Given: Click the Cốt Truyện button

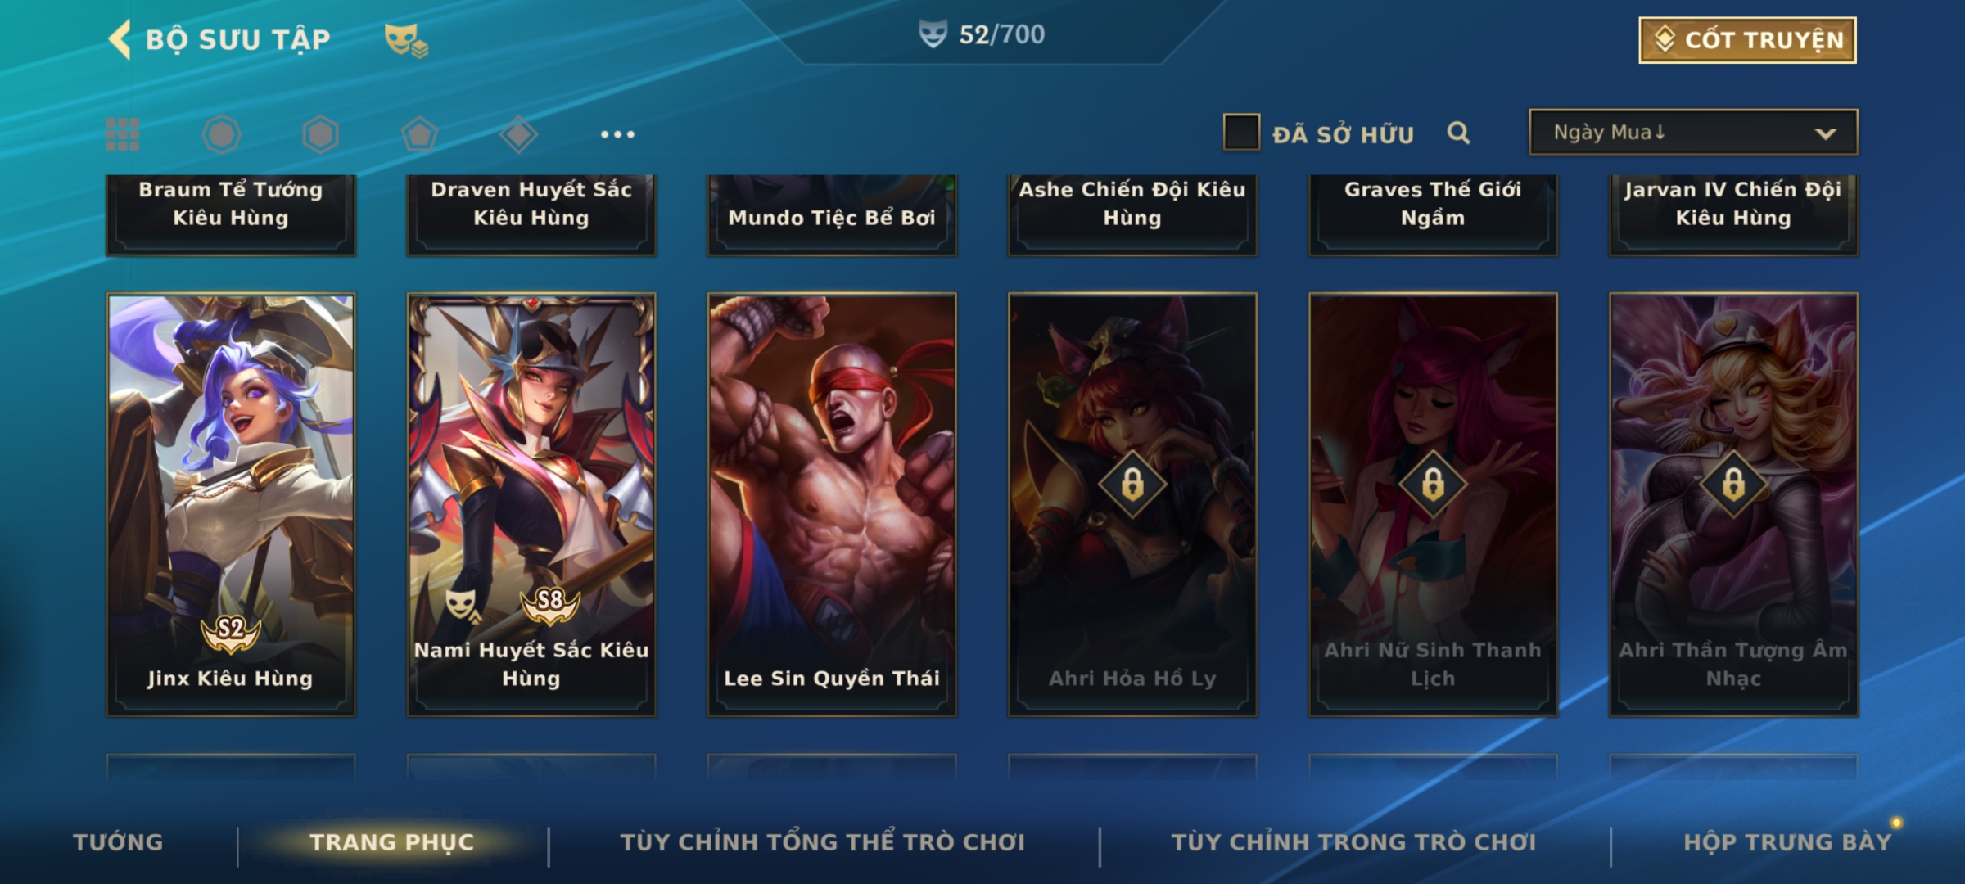Looking at the screenshot, I should point(1747,40).
